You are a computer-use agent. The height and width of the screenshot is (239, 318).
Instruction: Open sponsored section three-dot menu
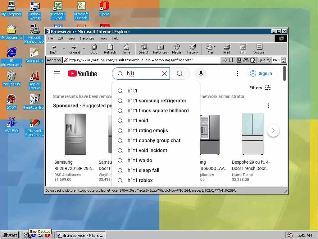tap(268, 106)
